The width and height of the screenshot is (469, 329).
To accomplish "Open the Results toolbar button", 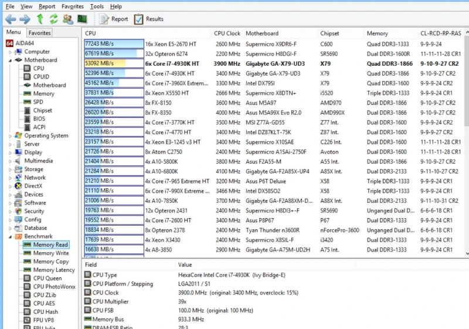I will coord(149,19).
